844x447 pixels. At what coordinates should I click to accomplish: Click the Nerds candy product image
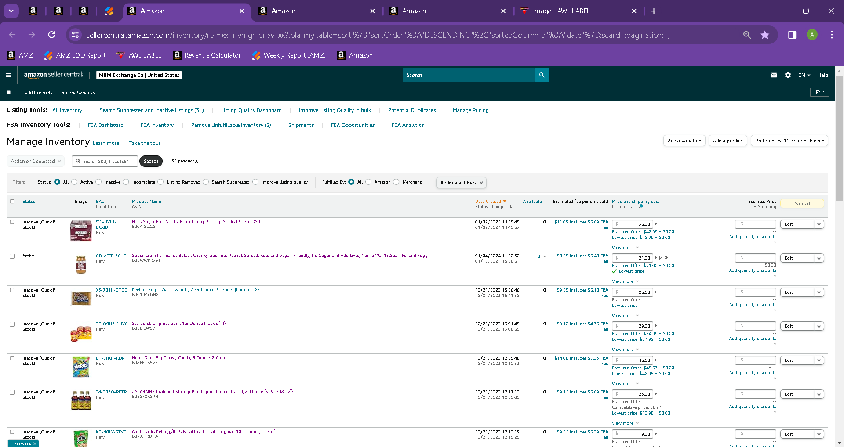[81, 367]
